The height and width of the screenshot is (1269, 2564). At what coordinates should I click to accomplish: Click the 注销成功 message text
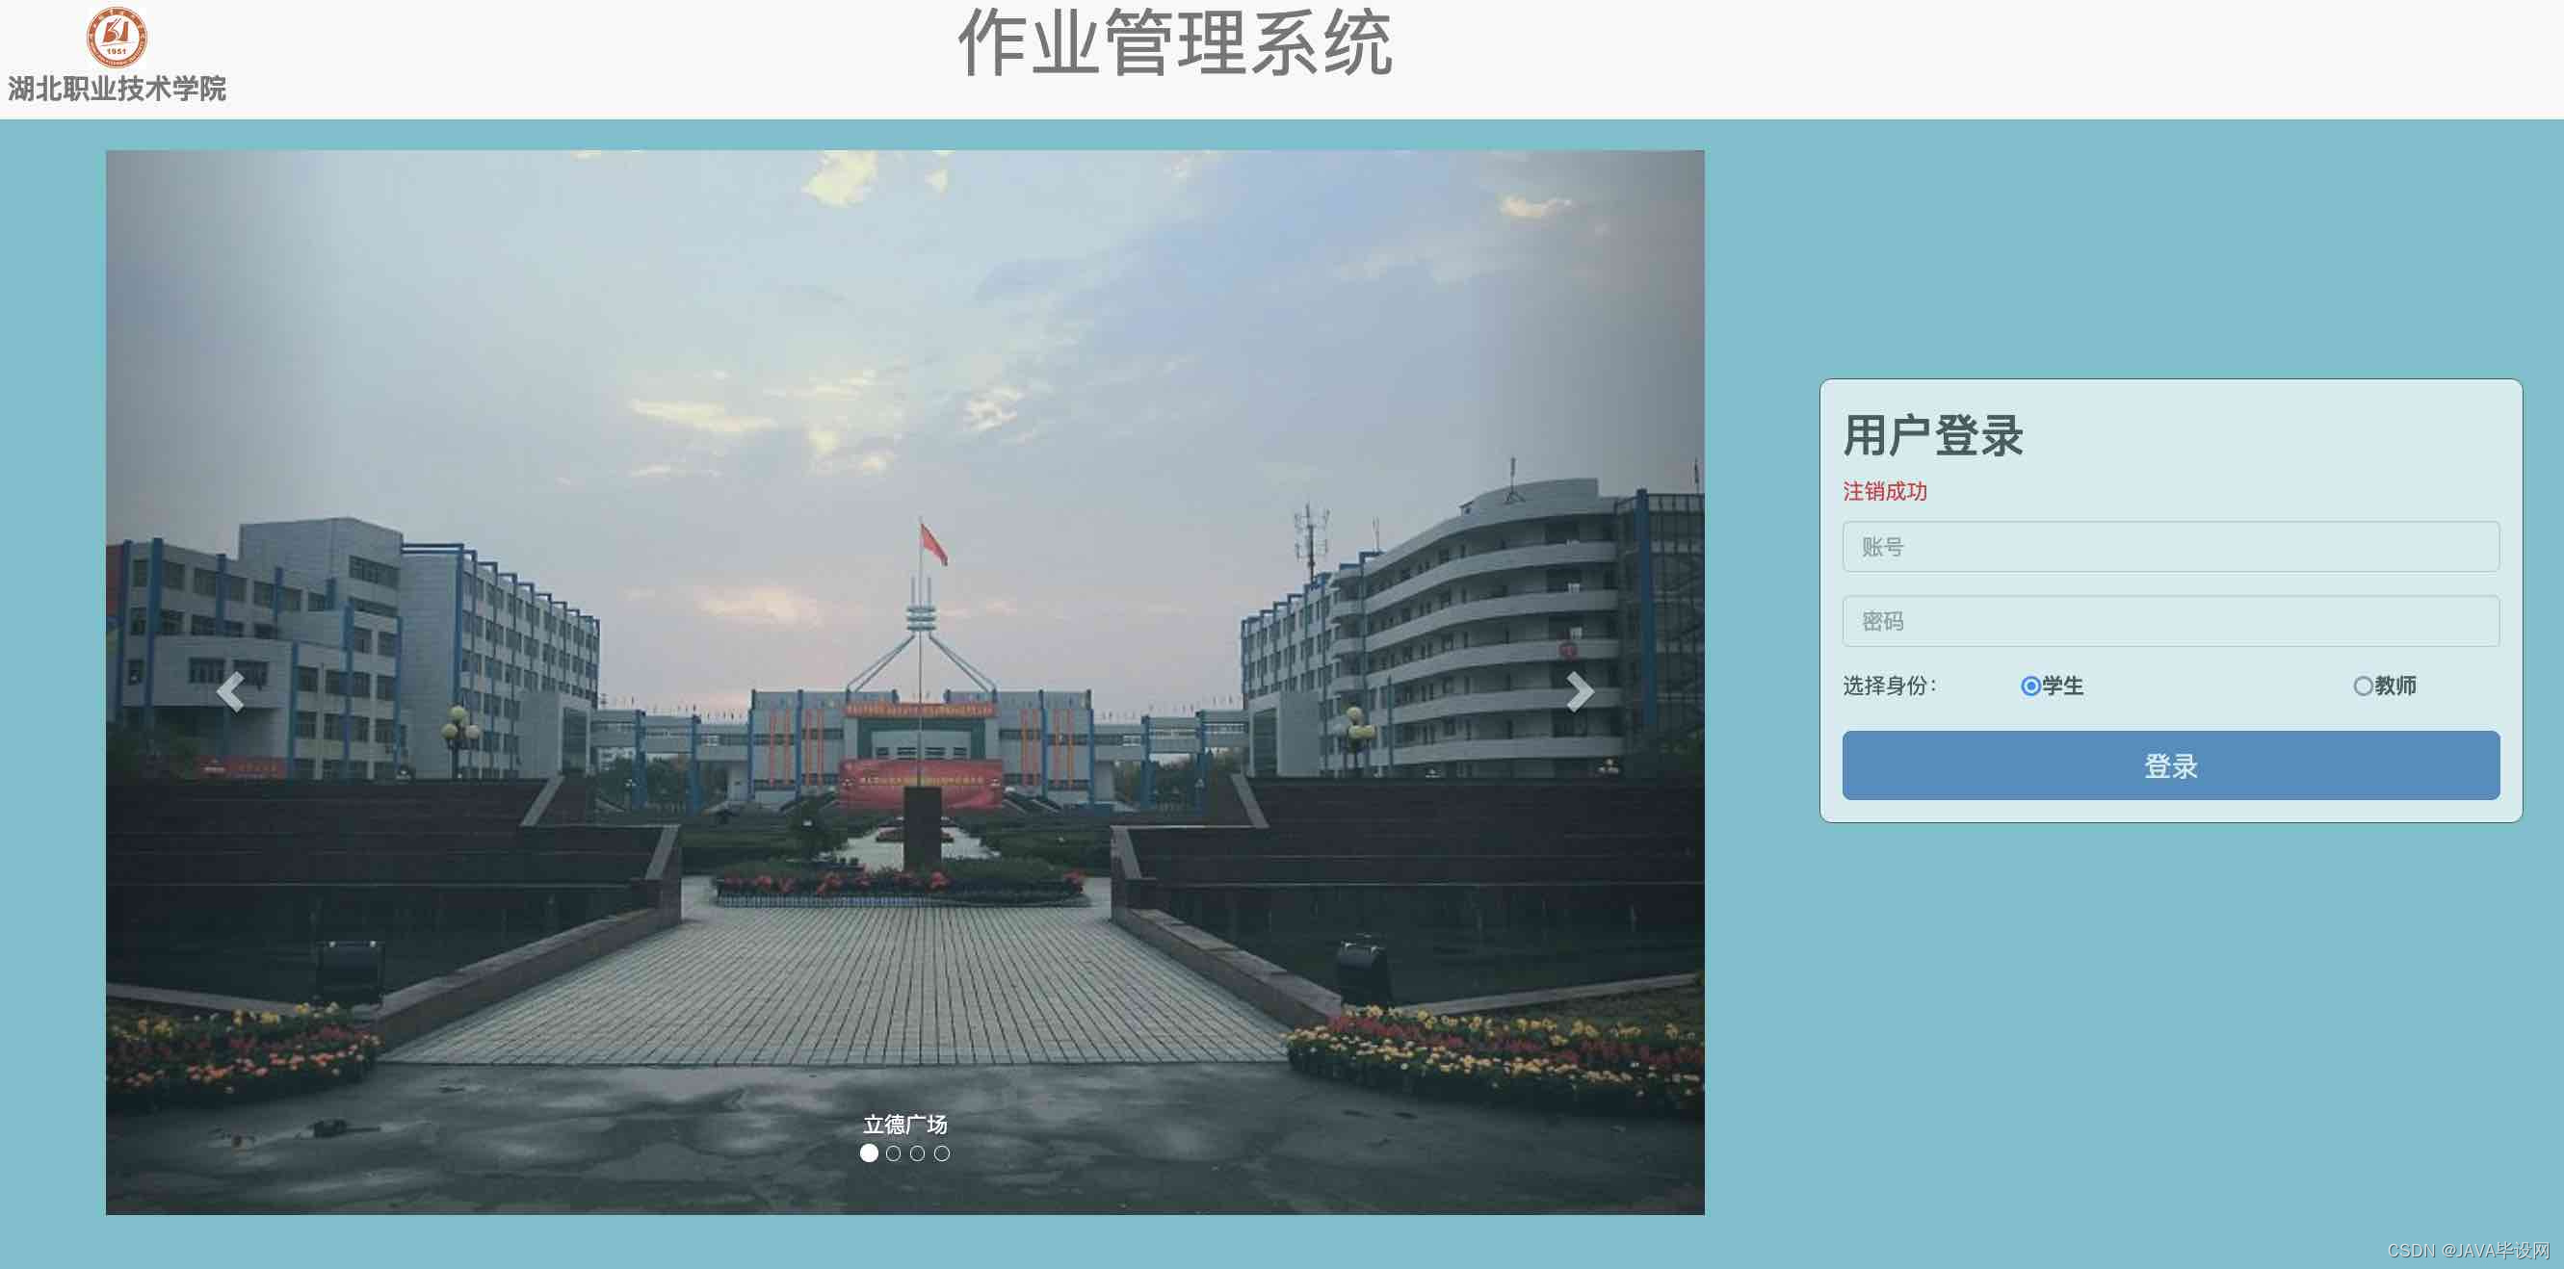[x=1884, y=491]
